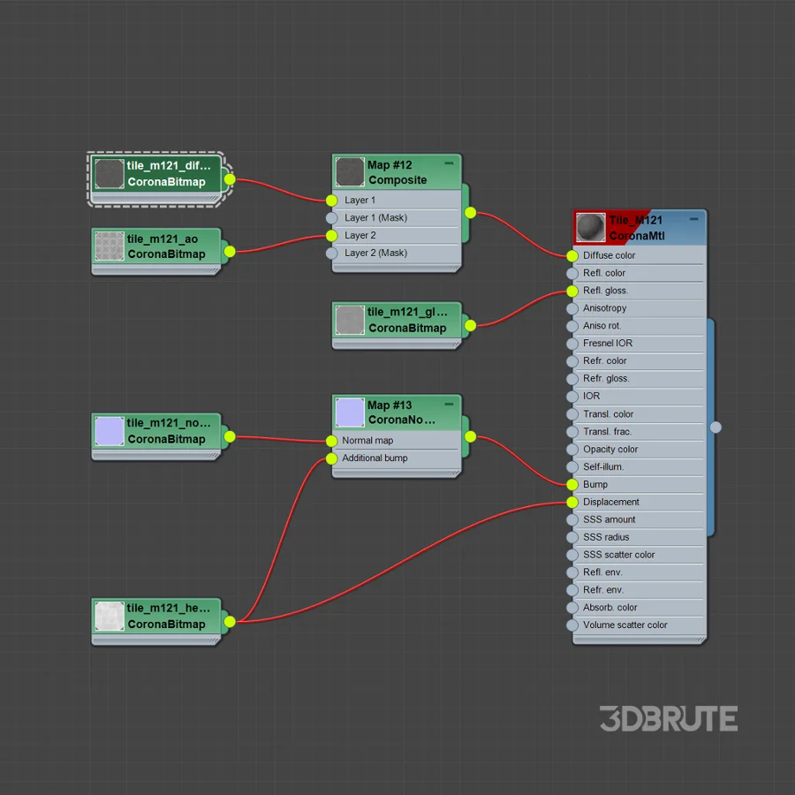Screen dimensions: 795x795
Task: Click the Additional bump input socket
Action: 331,458
